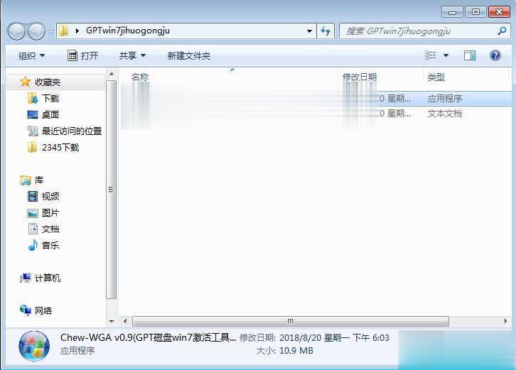Viewport: 516px width, 370px height.
Task: Select 计算机 in navigation pane
Action: tap(48, 278)
